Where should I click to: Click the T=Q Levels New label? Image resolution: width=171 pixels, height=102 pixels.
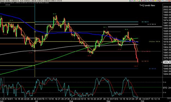147,5
